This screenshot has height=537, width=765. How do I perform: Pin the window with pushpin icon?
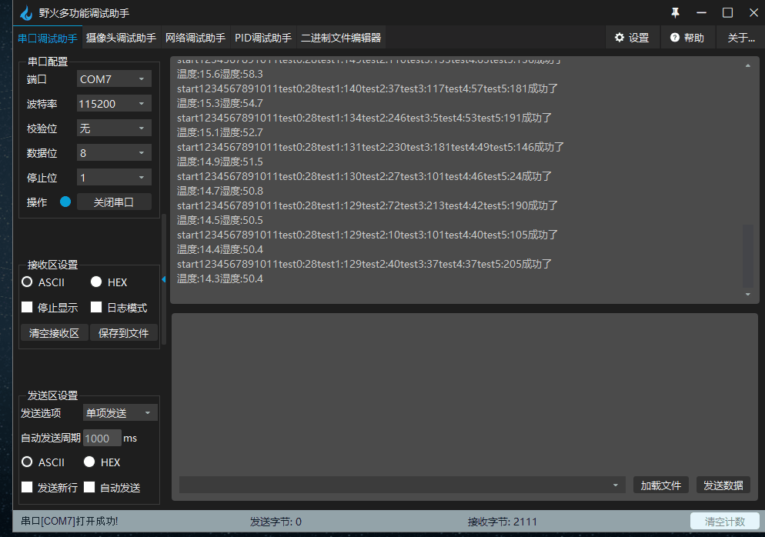pos(675,12)
